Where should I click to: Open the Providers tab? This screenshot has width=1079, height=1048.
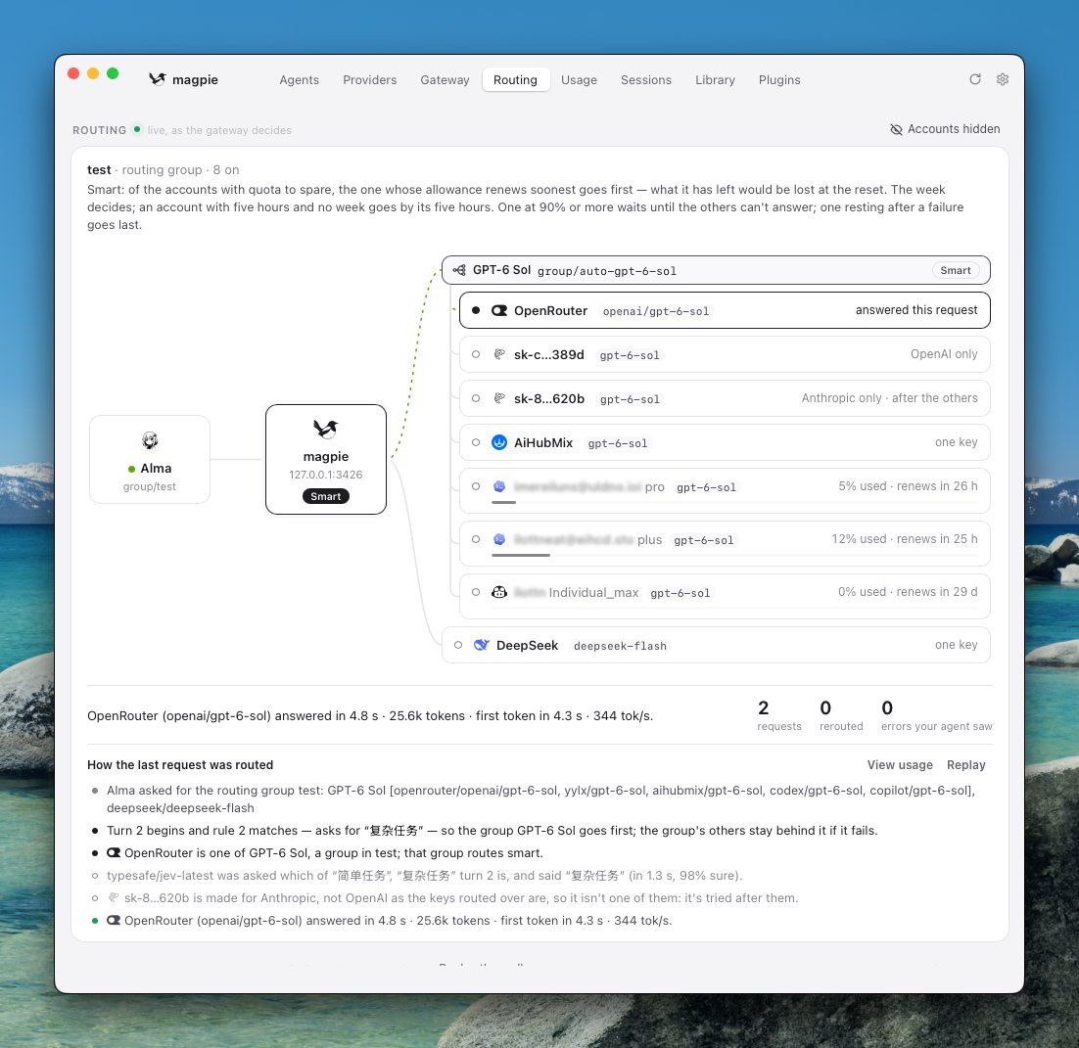[369, 80]
